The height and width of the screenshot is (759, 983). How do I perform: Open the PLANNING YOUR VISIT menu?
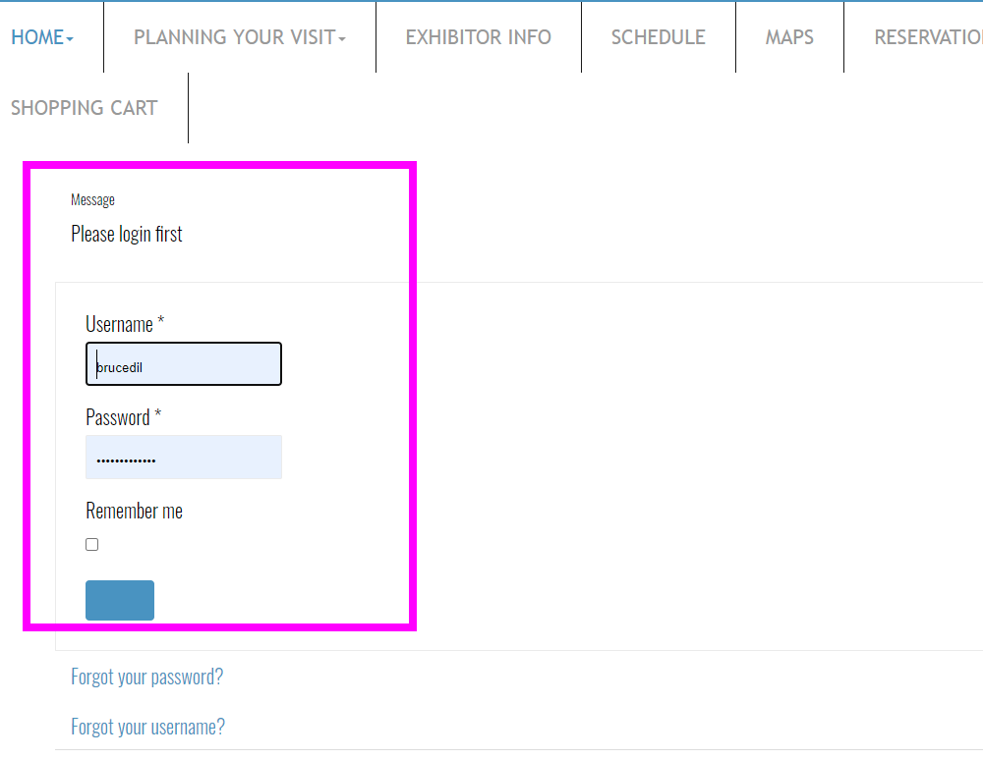235,37
